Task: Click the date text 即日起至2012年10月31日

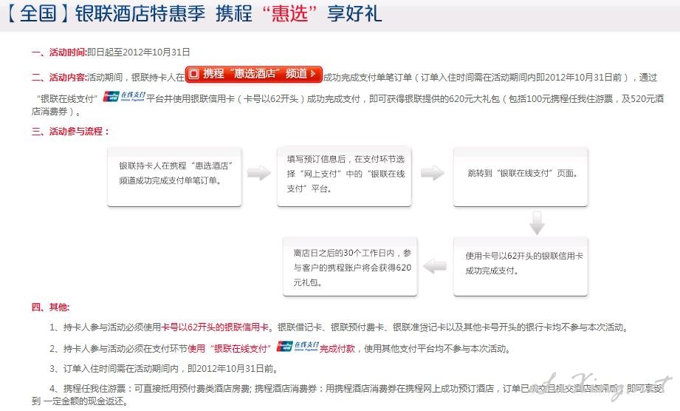Action: pos(139,52)
